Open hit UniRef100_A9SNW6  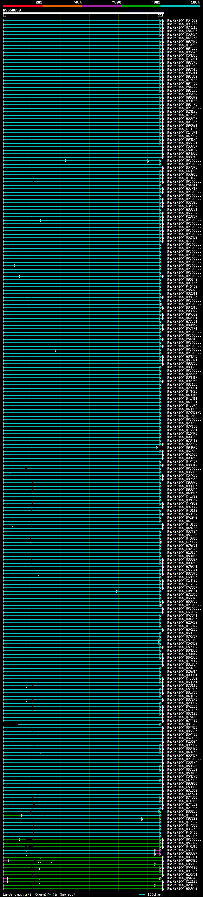[182, 41]
